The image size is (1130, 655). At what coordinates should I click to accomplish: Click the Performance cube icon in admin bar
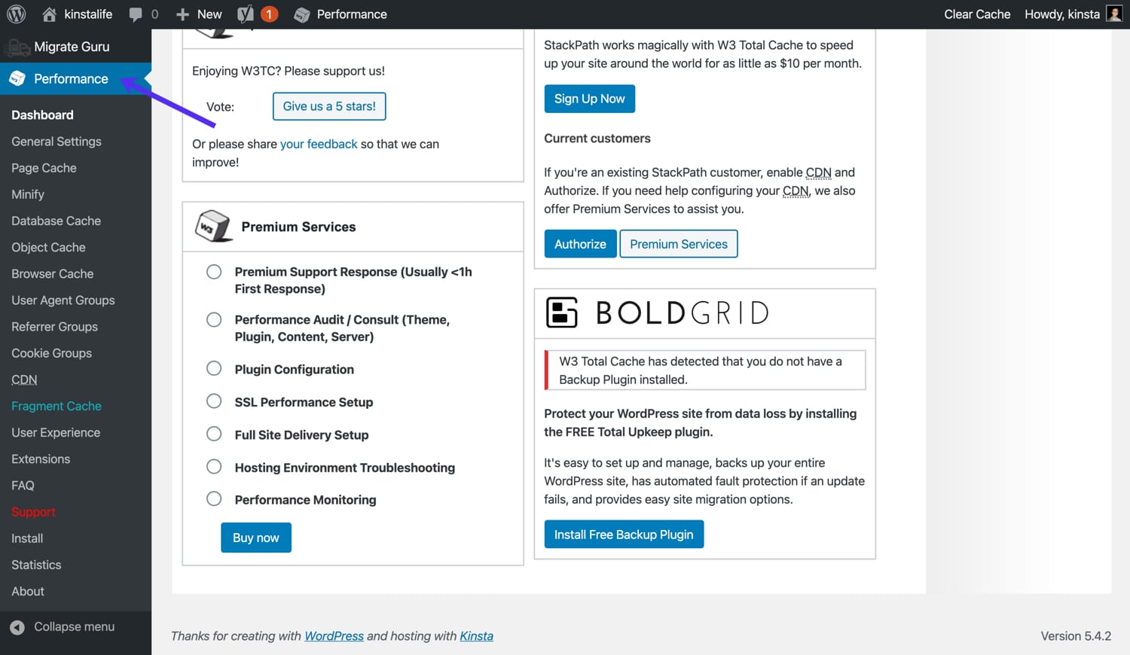point(302,14)
